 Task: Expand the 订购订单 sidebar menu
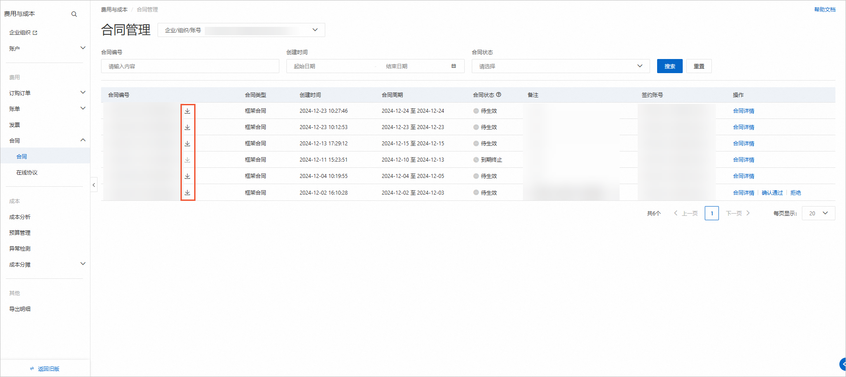83,92
